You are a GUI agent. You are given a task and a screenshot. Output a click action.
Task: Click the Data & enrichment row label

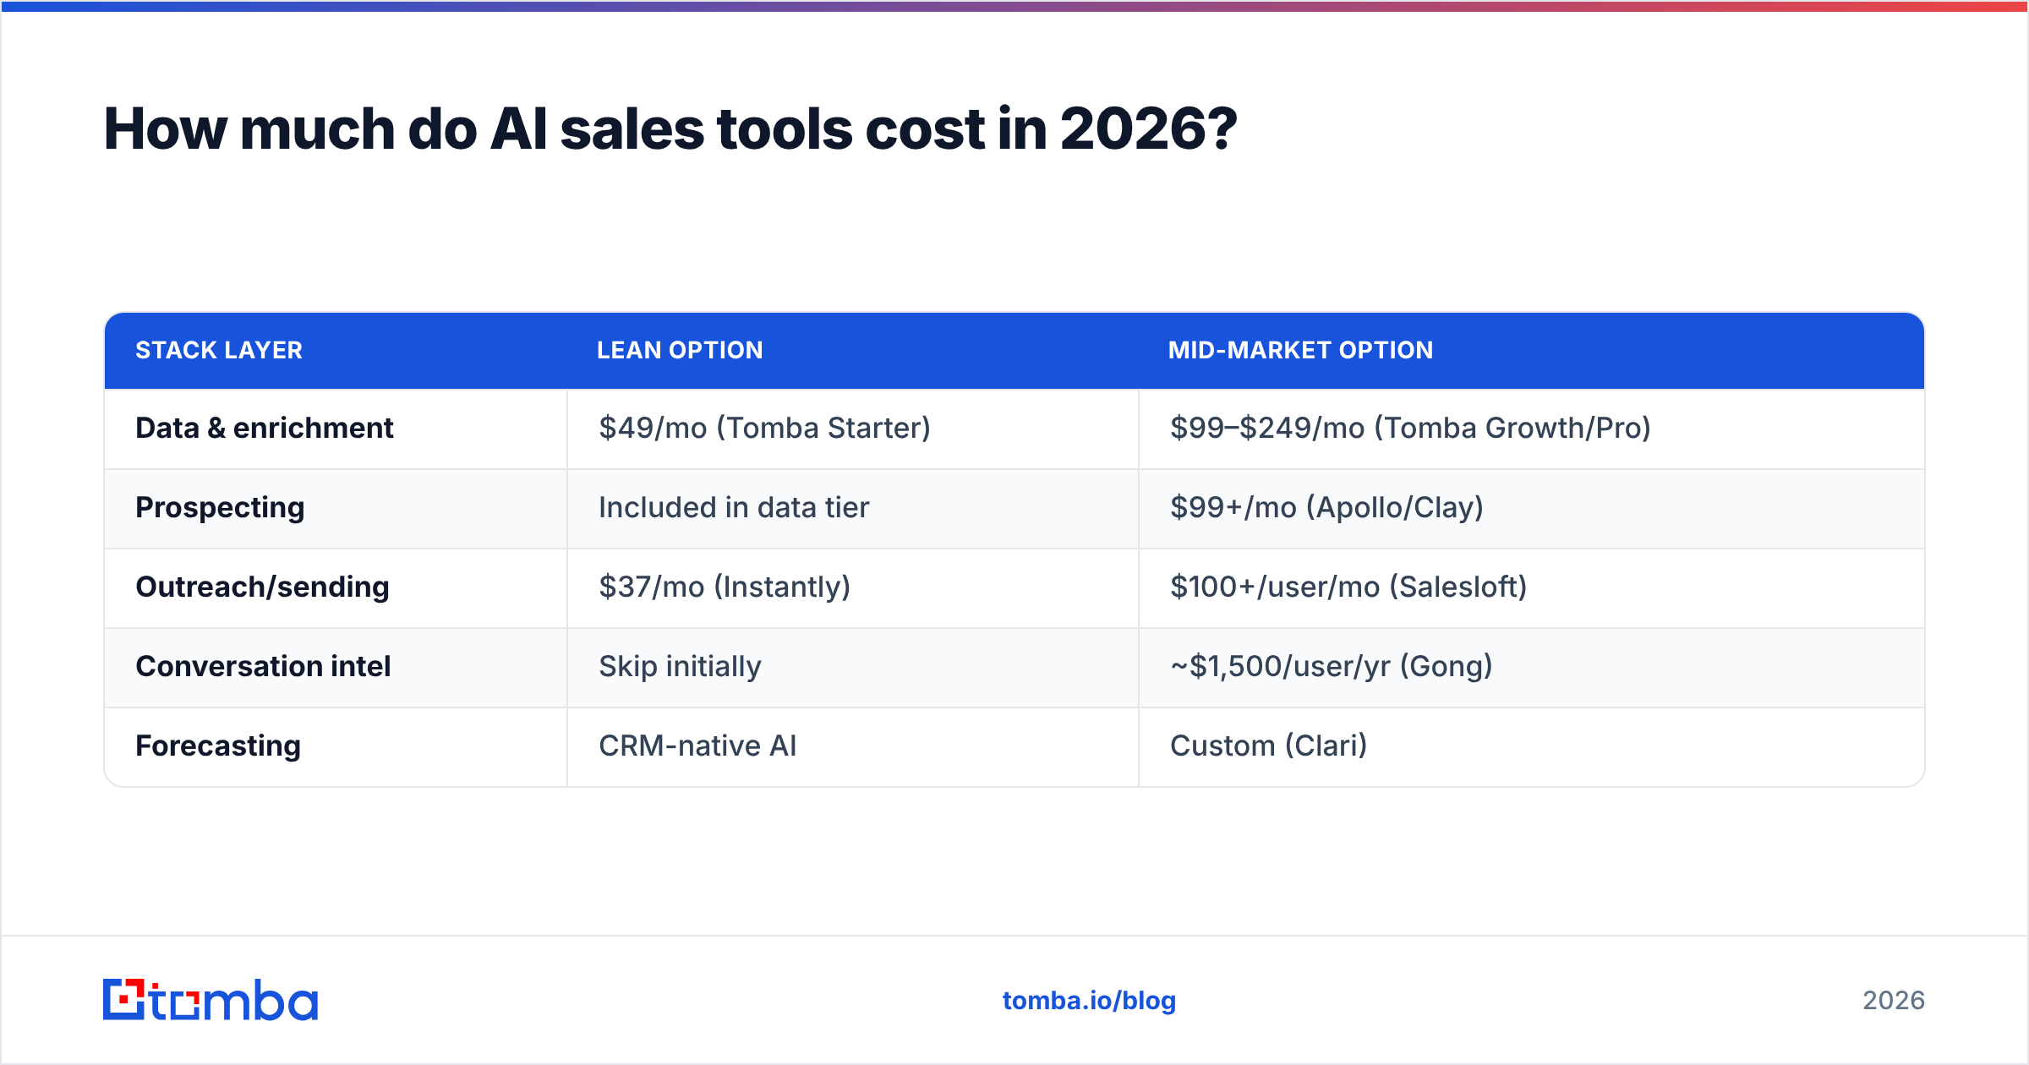[265, 428]
